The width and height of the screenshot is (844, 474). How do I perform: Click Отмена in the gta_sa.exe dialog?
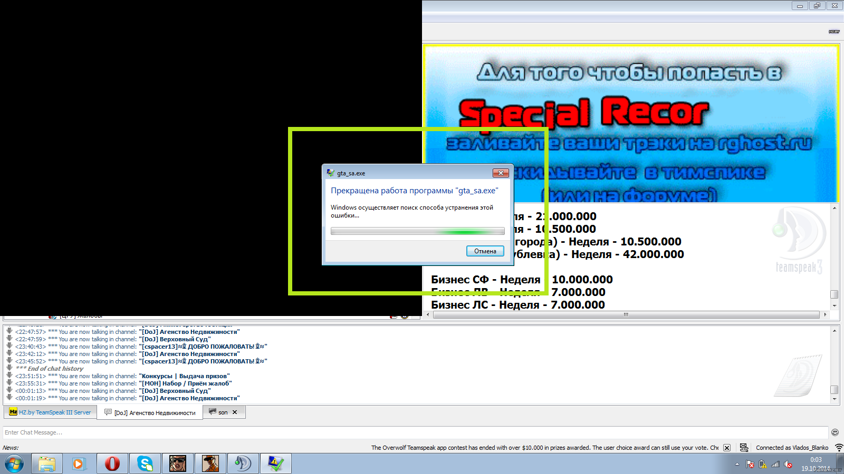pos(485,251)
